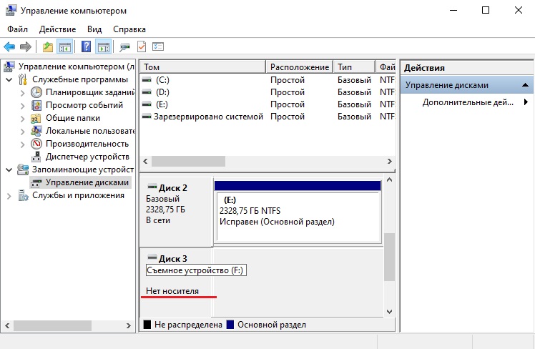This screenshot has width=535, height=349.
Task: Expand the Планировщик заданий branch
Action: [22, 93]
